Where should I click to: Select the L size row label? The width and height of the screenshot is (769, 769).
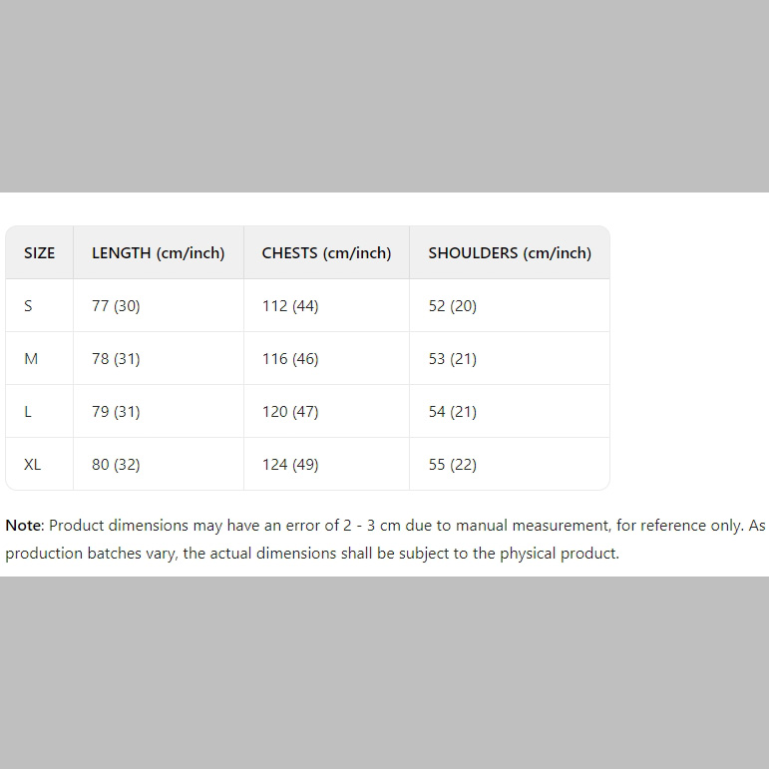28,412
